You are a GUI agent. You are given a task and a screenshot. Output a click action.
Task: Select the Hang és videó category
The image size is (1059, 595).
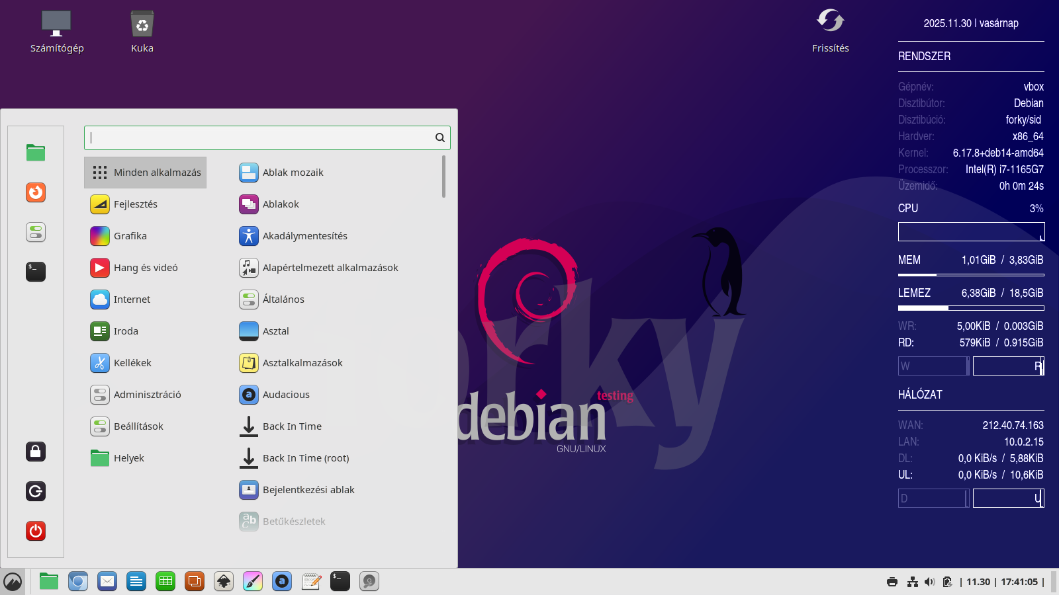click(x=146, y=268)
